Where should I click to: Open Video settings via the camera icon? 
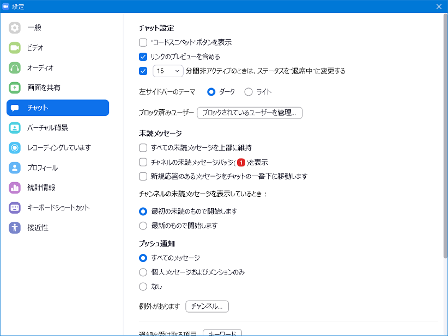[15, 48]
